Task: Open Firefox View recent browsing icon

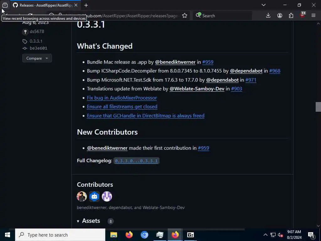Action: [5, 5]
